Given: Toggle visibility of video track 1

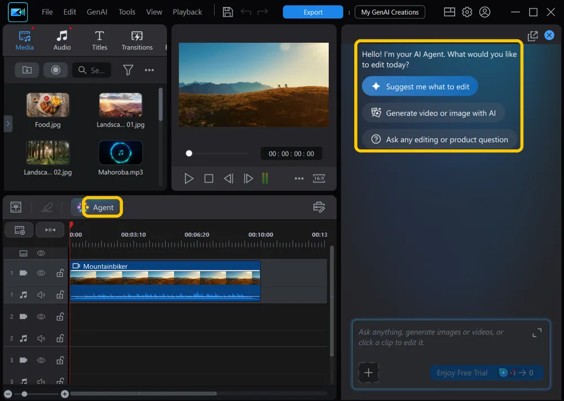Looking at the screenshot, I should tap(41, 273).
